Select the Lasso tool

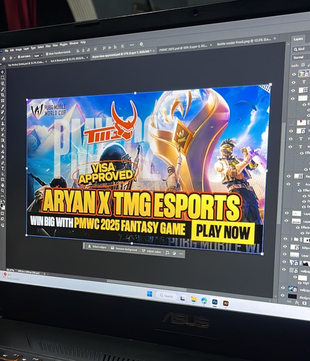click(2, 83)
